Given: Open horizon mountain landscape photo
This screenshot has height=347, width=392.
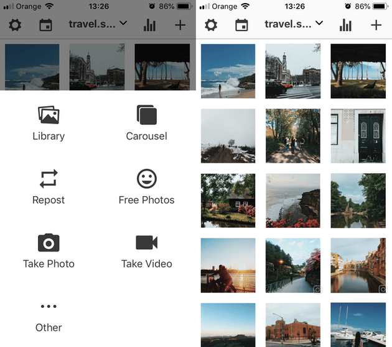Looking at the screenshot, I should click(228, 325).
